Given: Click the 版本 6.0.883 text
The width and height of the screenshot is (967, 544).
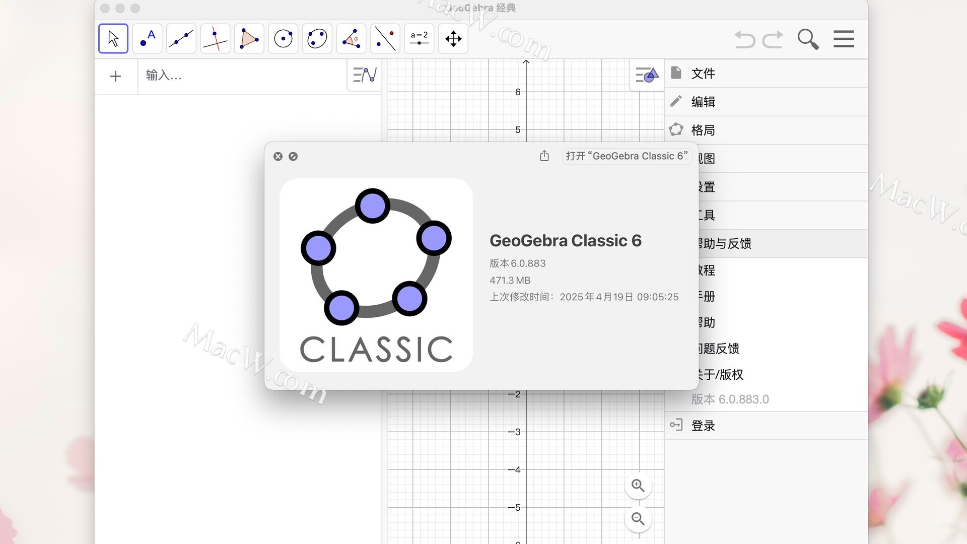Looking at the screenshot, I should 518,263.
